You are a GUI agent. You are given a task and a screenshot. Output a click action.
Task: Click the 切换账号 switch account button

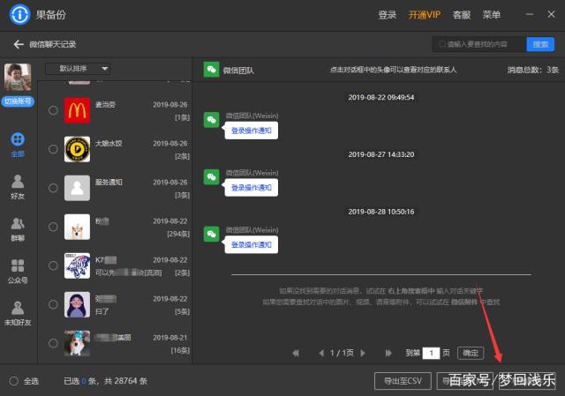point(17,101)
